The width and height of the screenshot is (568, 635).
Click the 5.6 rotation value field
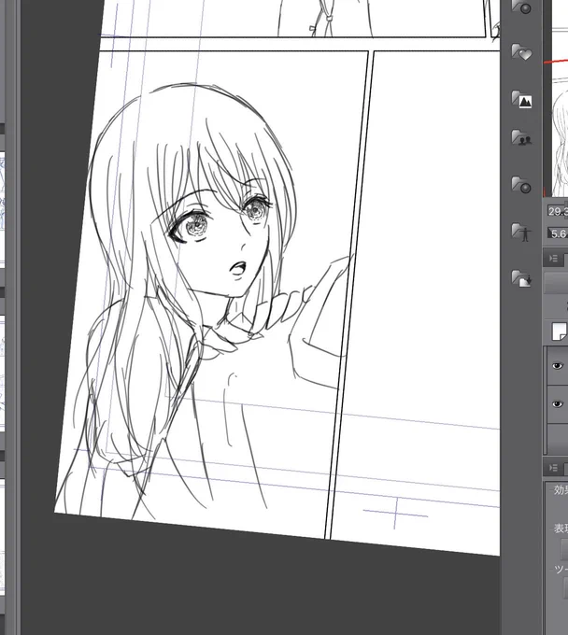[558, 233]
